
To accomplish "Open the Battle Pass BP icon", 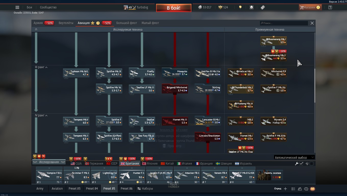I will 263,7.
